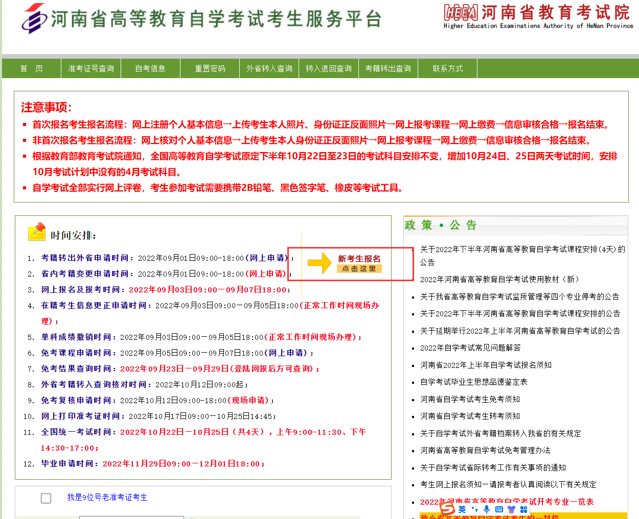Open the IME toolbox grid icon
The image size is (639, 519).
click(523, 509)
